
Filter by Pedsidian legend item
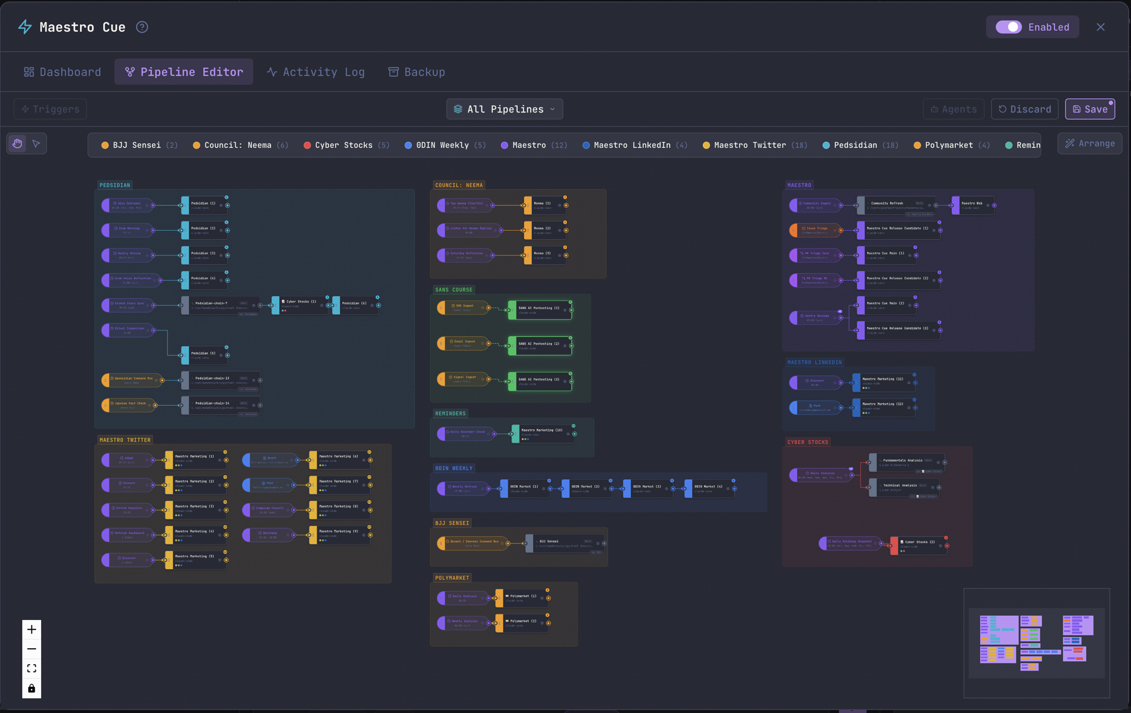(x=860, y=145)
